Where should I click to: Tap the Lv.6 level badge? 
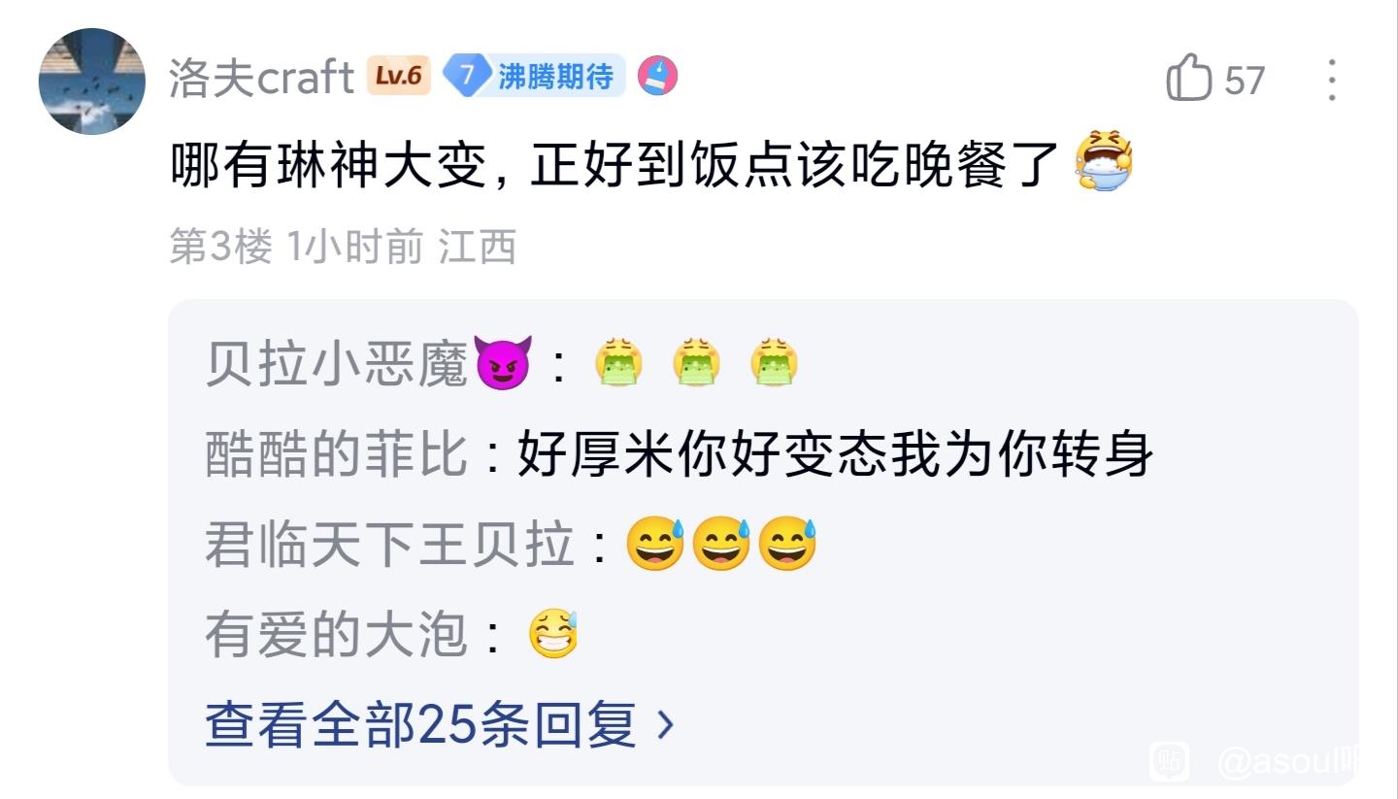pos(399,76)
